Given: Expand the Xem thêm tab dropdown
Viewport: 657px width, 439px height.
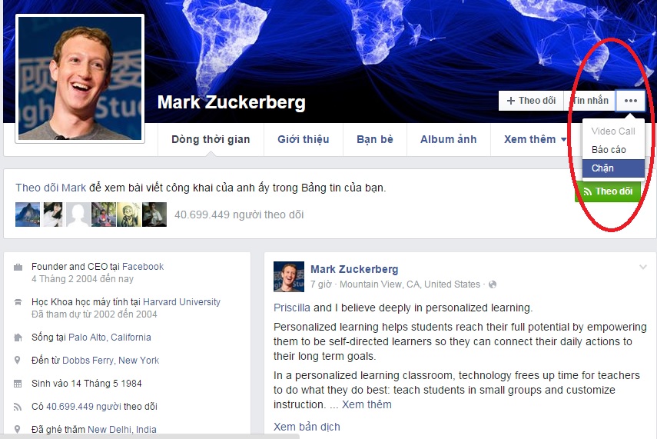Looking at the screenshot, I should click(x=535, y=140).
